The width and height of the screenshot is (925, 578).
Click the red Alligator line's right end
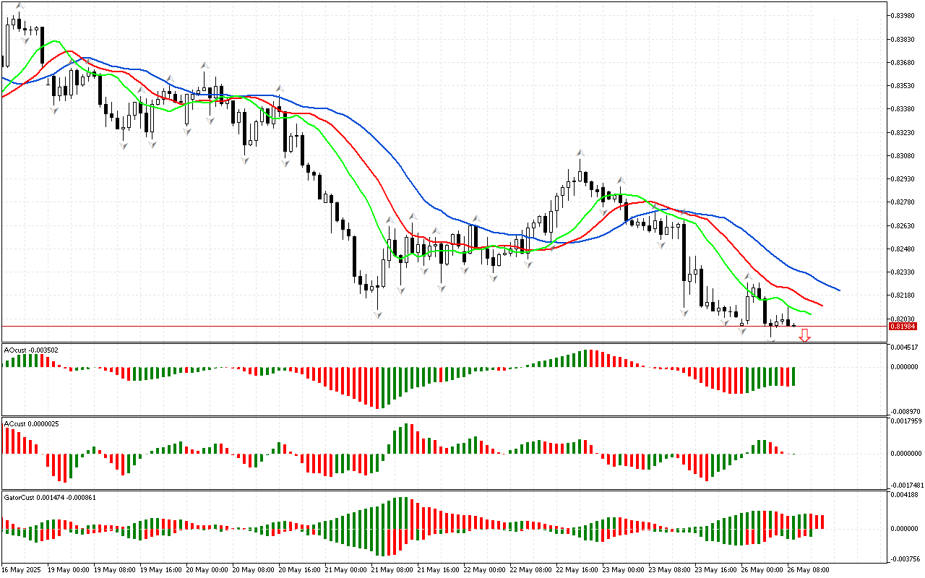[822, 304]
